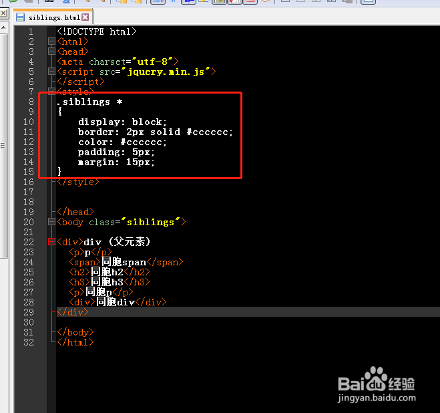Click the highlighted closing </div> on line 29
Image resolution: width=440 pixels, height=413 pixels.
[x=73, y=312]
